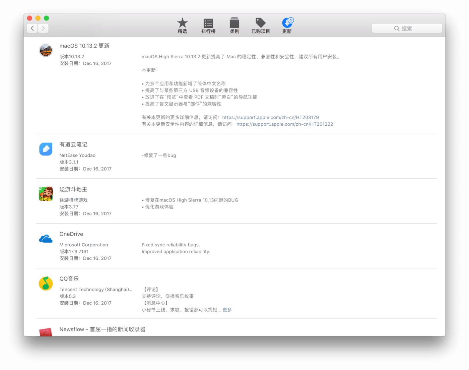The width and height of the screenshot is (469, 370).
Task: Click the 途游斗地主 game icon
Action: click(x=46, y=194)
